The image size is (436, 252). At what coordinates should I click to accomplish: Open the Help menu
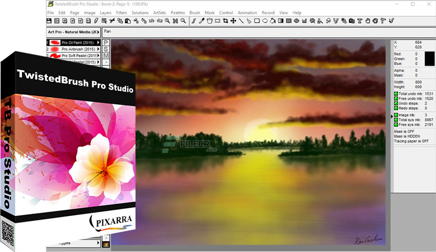tap(297, 12)
